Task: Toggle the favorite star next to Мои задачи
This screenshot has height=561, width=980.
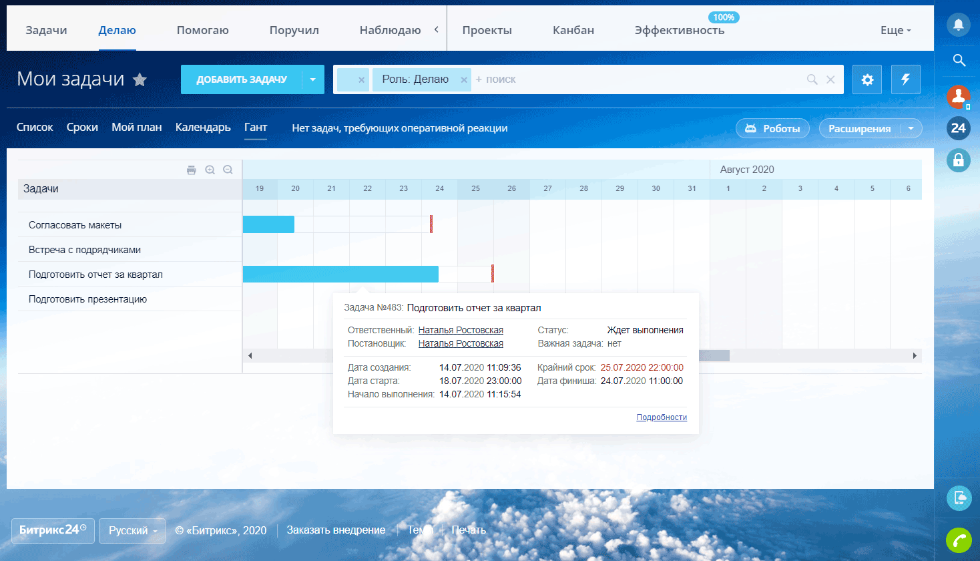Action: tap(140, 80)
